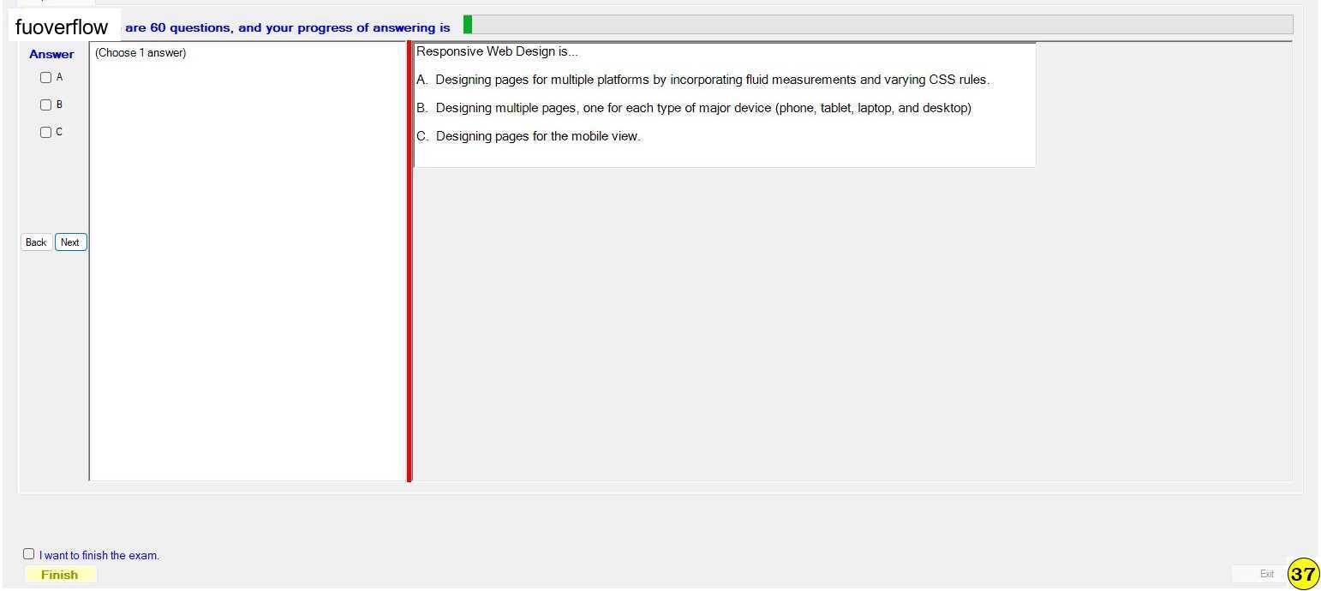Click the question text 'Responsive Web Design is...'
1321x591 pixels.
pyautogui.click(x=497, y=51)
